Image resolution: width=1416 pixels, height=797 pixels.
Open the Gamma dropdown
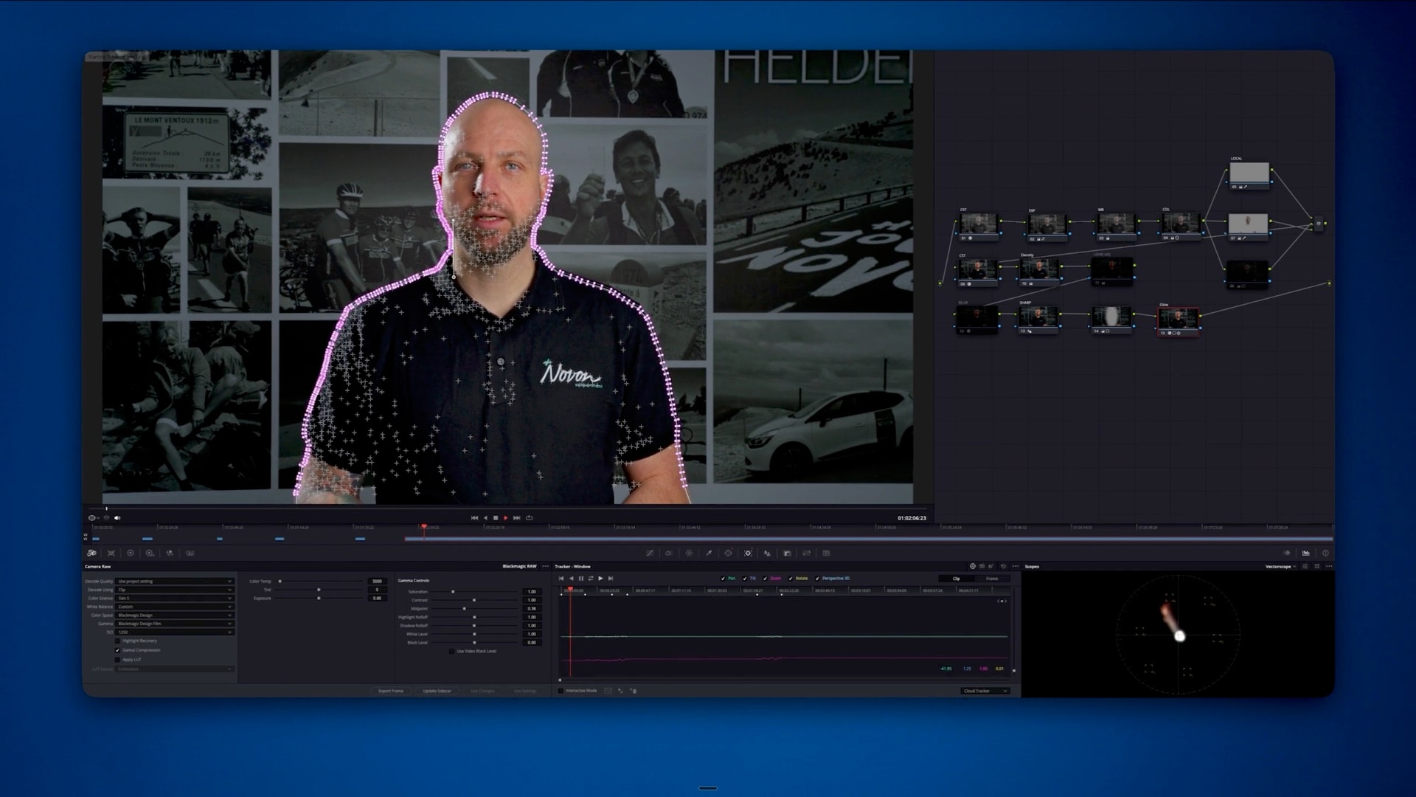tap(175, 624)
